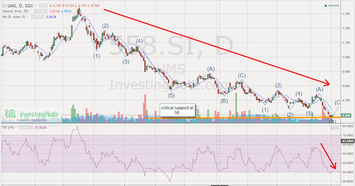This screenshot has height=186, width=355.
Task: Toggle the RSI pane visibility eye
Action: [x=21, y=128]
